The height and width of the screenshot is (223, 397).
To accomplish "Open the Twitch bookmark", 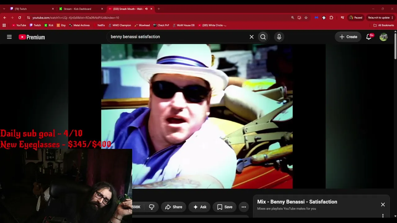I will coord(35,25).
